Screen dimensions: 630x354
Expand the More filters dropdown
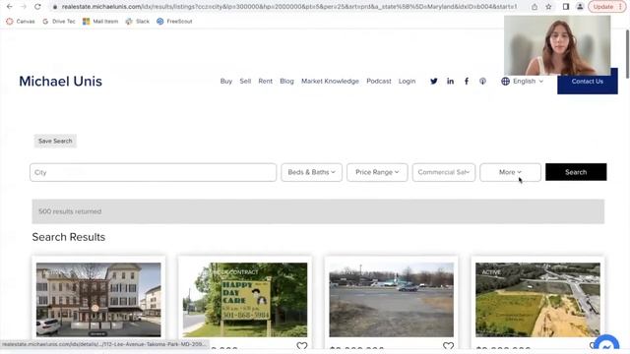[510, 172]
